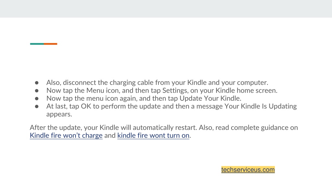Click the word "appears." on wrapped line
The height and width of the screenshot is (186, 332).
click(x=59, y=114)
